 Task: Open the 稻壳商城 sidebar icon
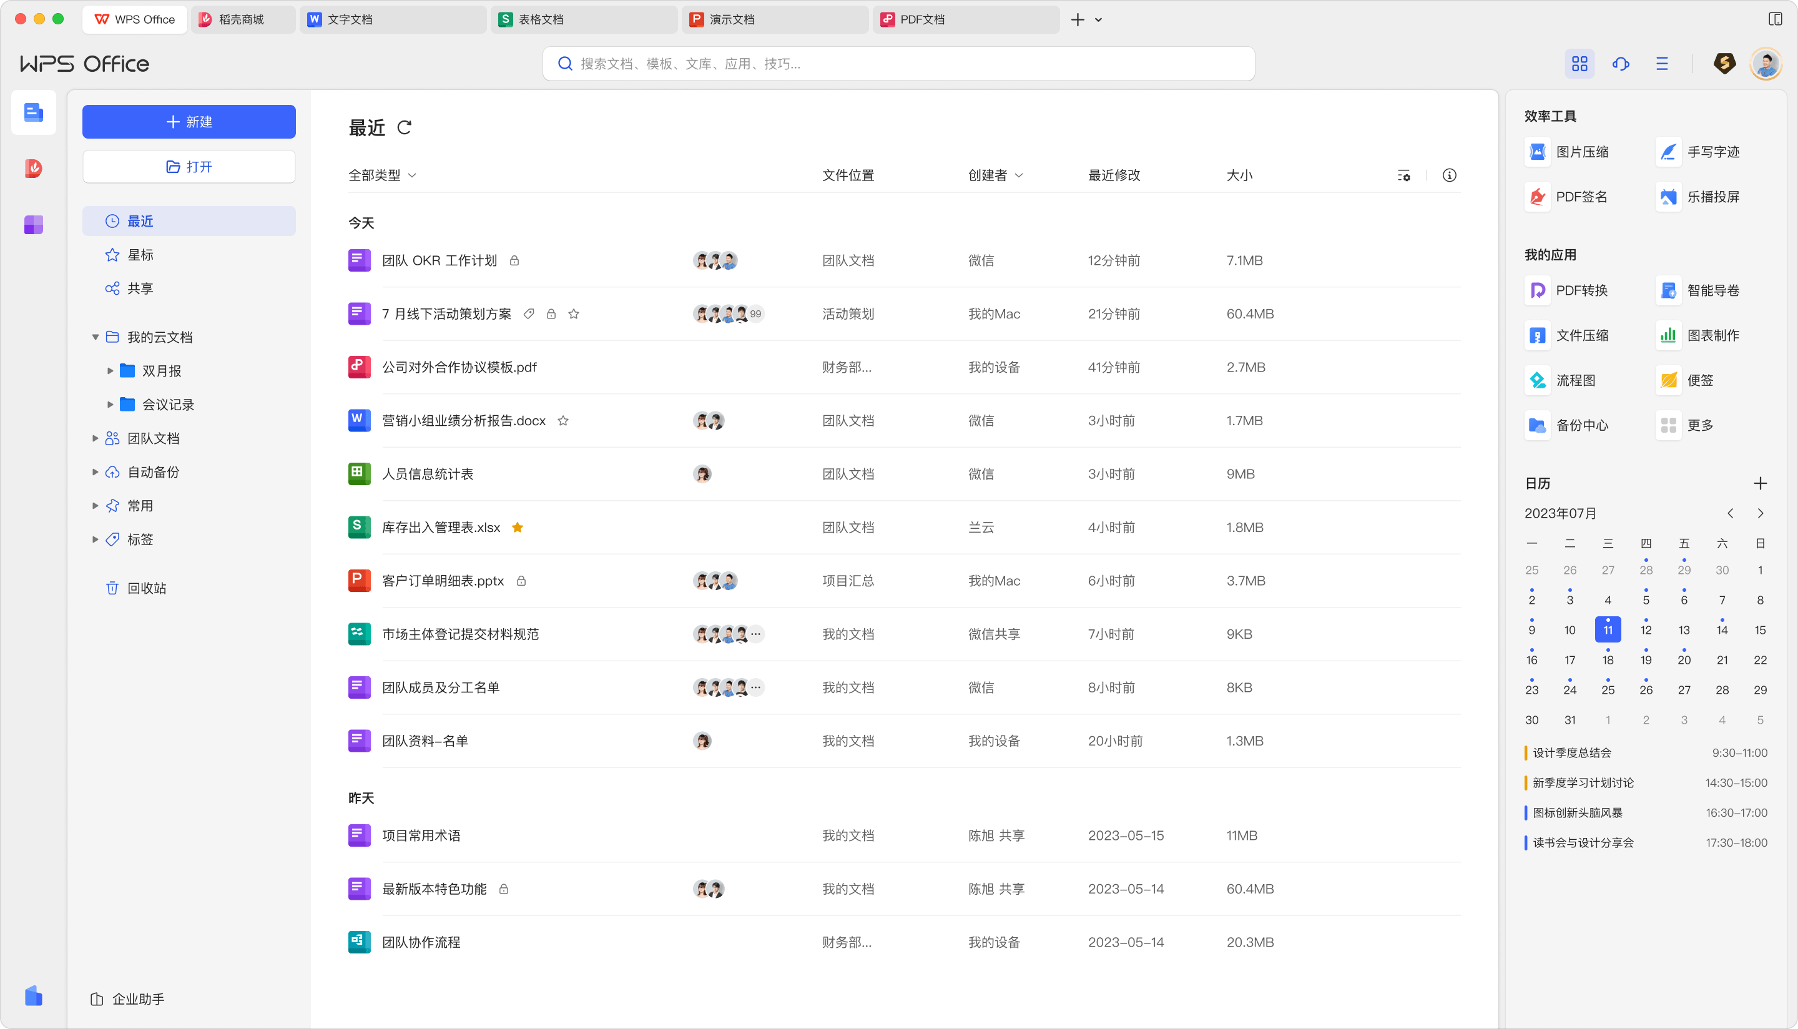coord(33,169)
